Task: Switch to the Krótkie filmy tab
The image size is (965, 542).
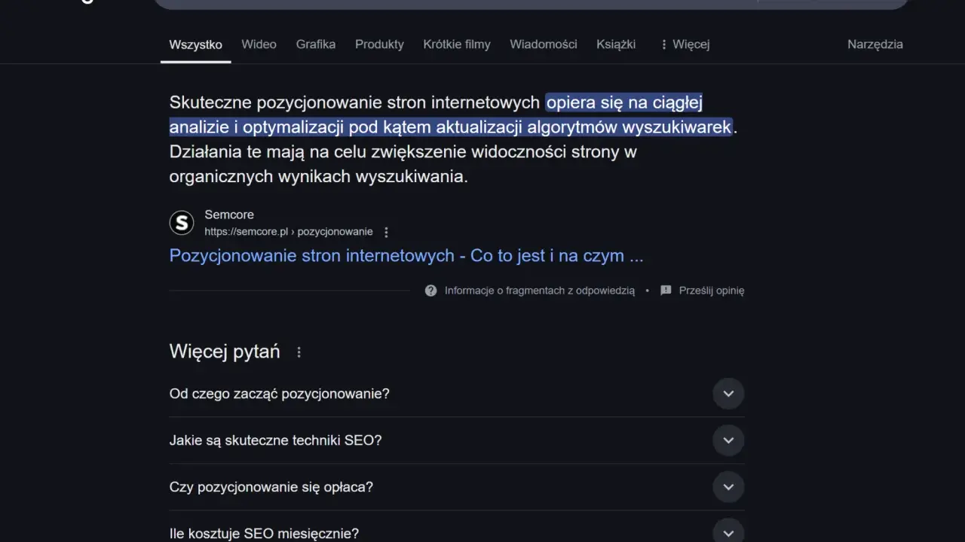Action: [x=457, y=44]
